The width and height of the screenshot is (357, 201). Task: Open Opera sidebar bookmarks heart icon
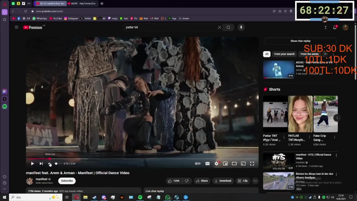4,177
